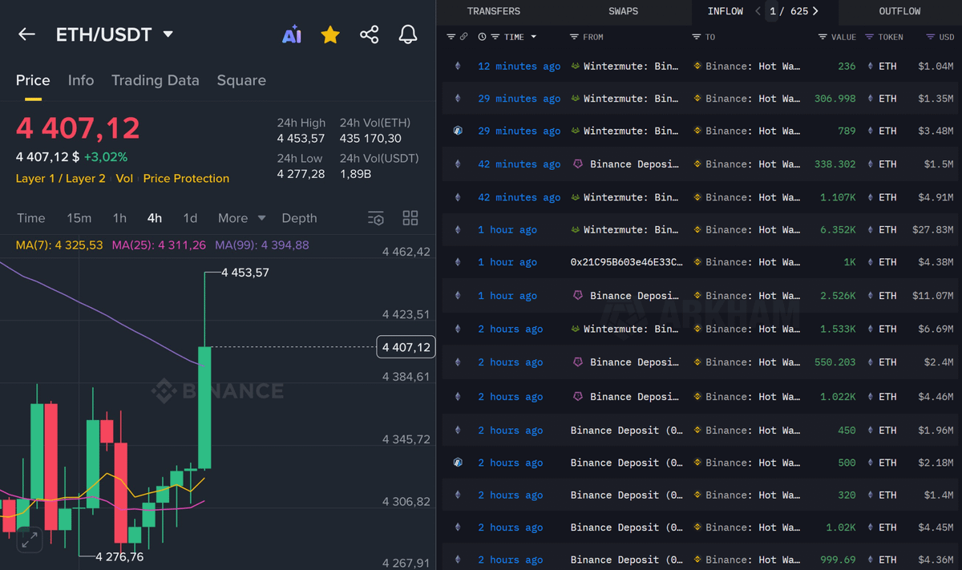Click the MA(99) indicator value
The image size is (962, 570).
261,245
